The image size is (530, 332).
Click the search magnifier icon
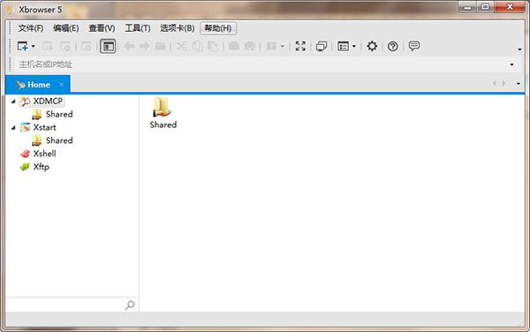tap(130, 305)
